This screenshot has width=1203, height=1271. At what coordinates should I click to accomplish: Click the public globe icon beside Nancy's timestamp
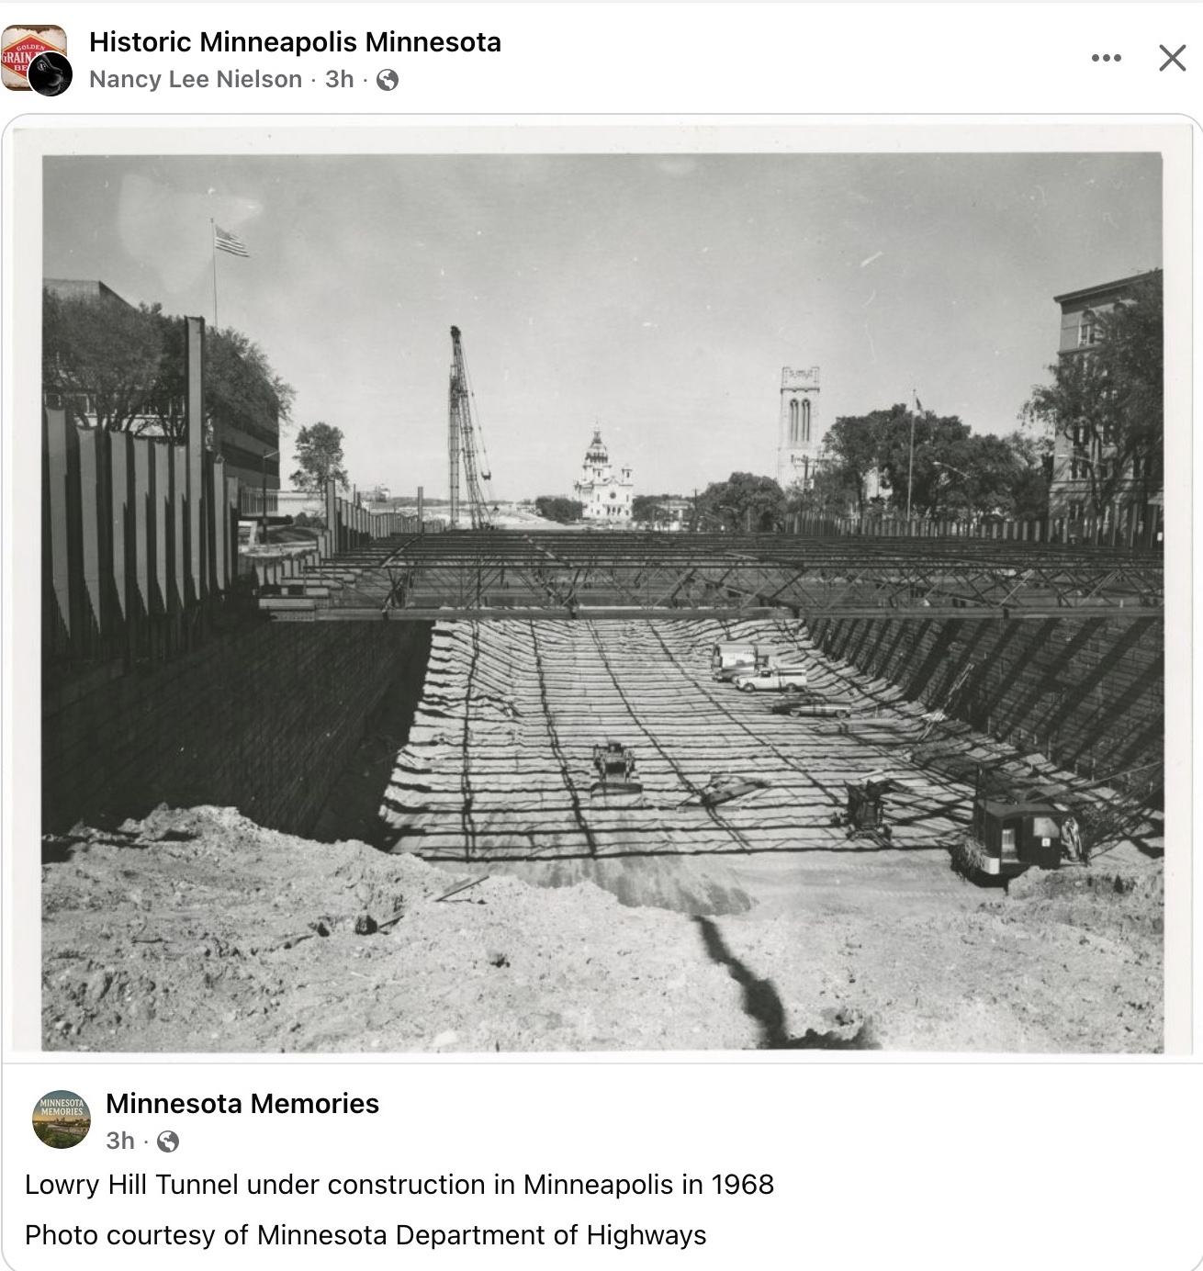coord(388,81)
